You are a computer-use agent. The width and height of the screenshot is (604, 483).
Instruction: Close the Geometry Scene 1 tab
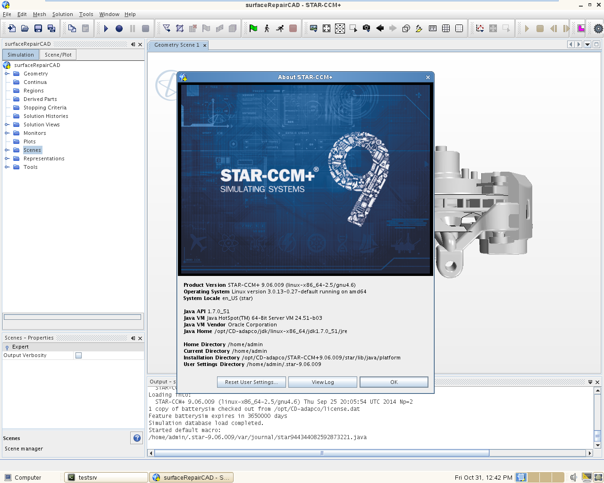205,45
